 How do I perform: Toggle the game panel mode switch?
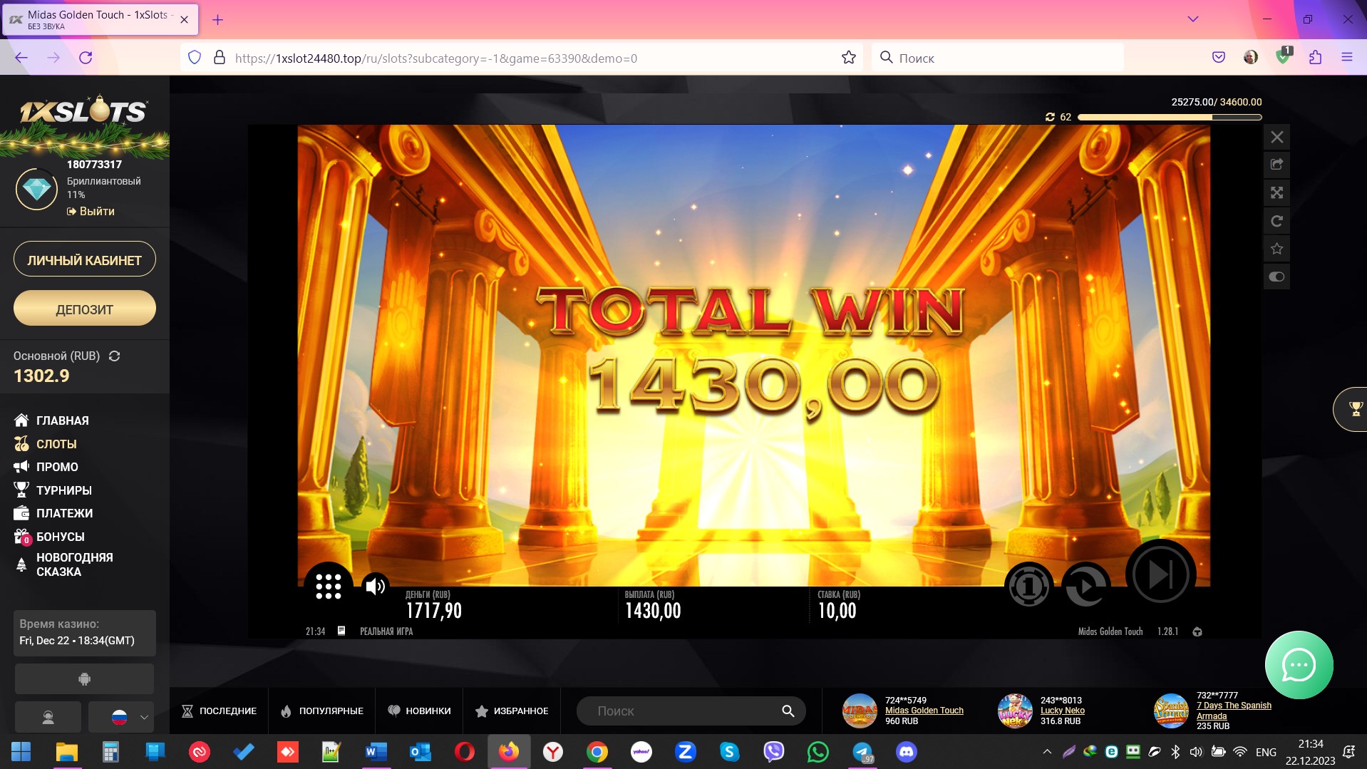1276,277
